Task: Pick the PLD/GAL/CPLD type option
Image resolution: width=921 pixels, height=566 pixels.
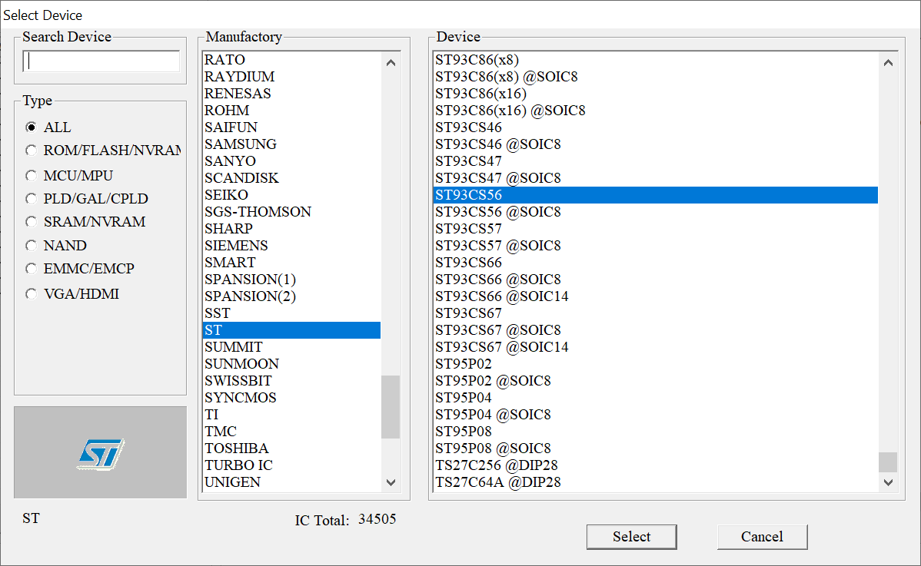Action: [31, 199]
